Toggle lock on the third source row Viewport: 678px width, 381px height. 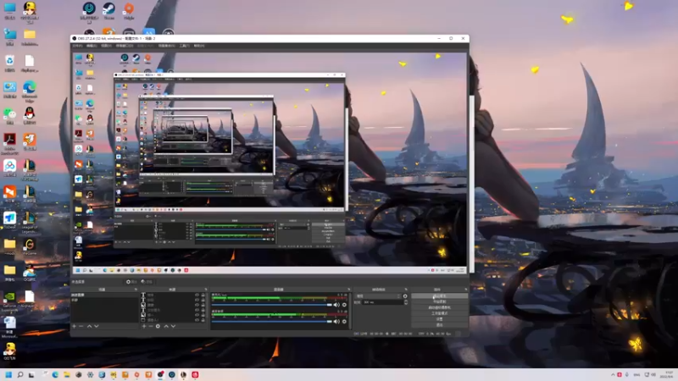point(203,305)
